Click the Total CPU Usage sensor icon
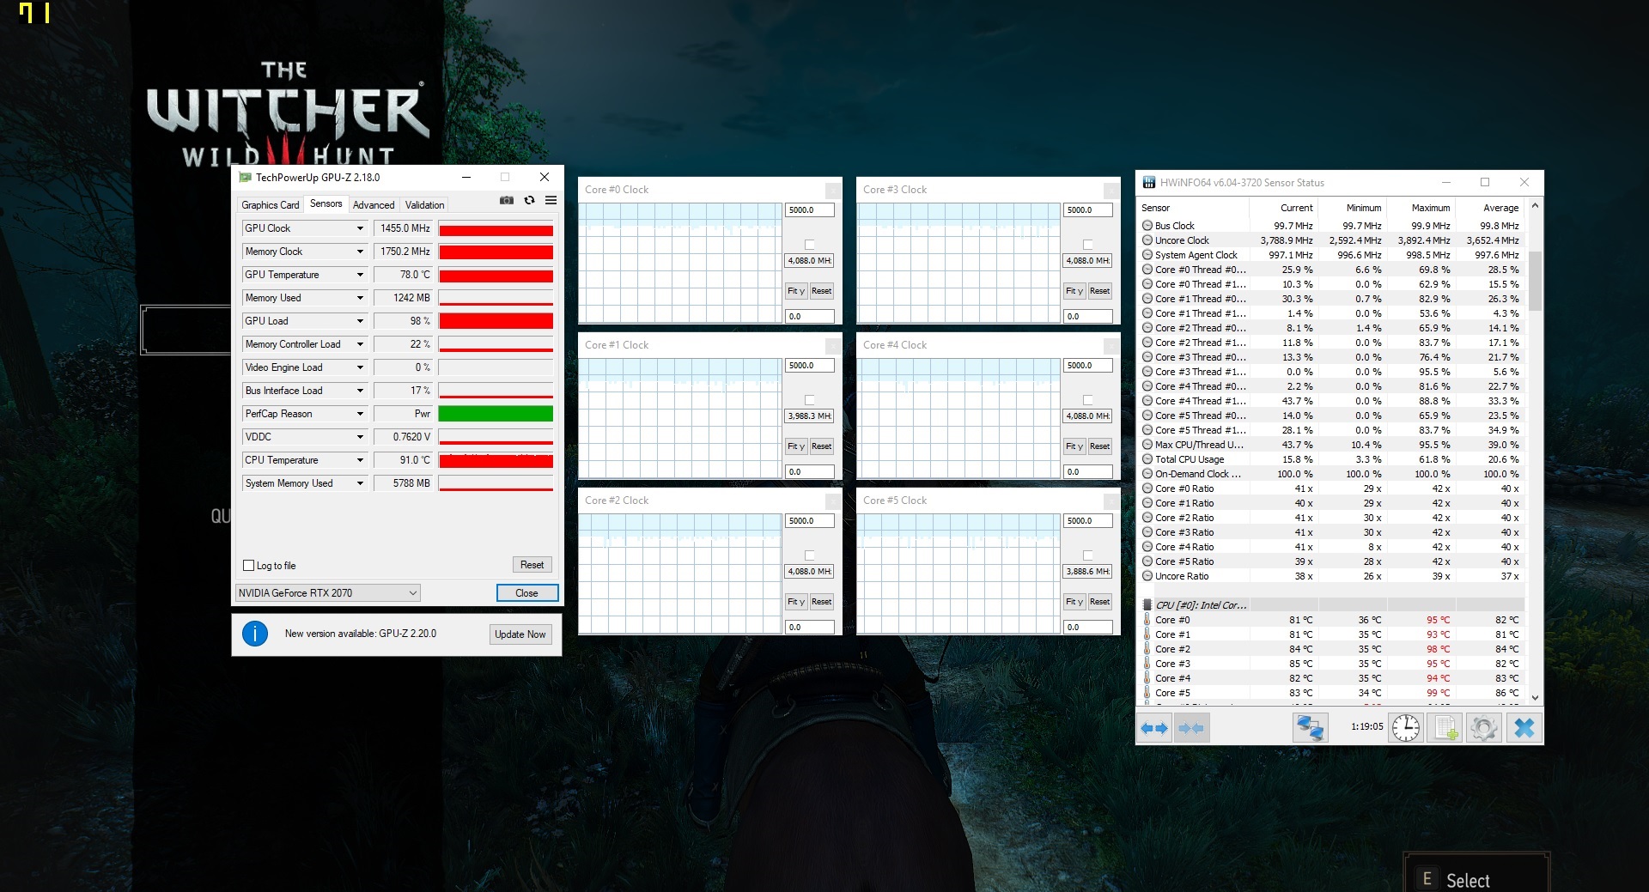This screenshot has width=1649, height=892. click(1147, 459)
